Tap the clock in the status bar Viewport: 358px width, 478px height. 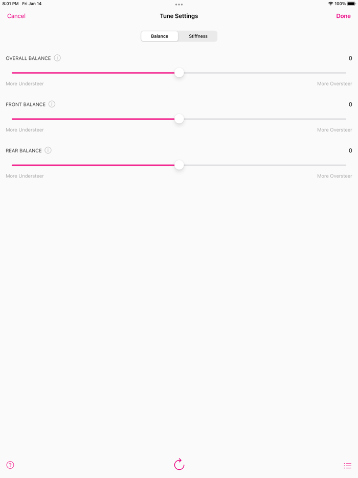pyautogui.click(x=9, y=4)
